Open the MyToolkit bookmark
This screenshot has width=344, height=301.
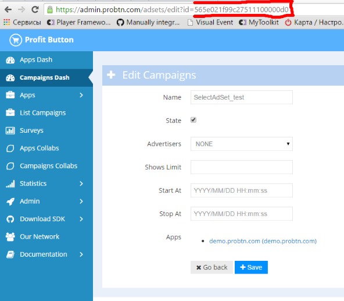tap(259, 22)
